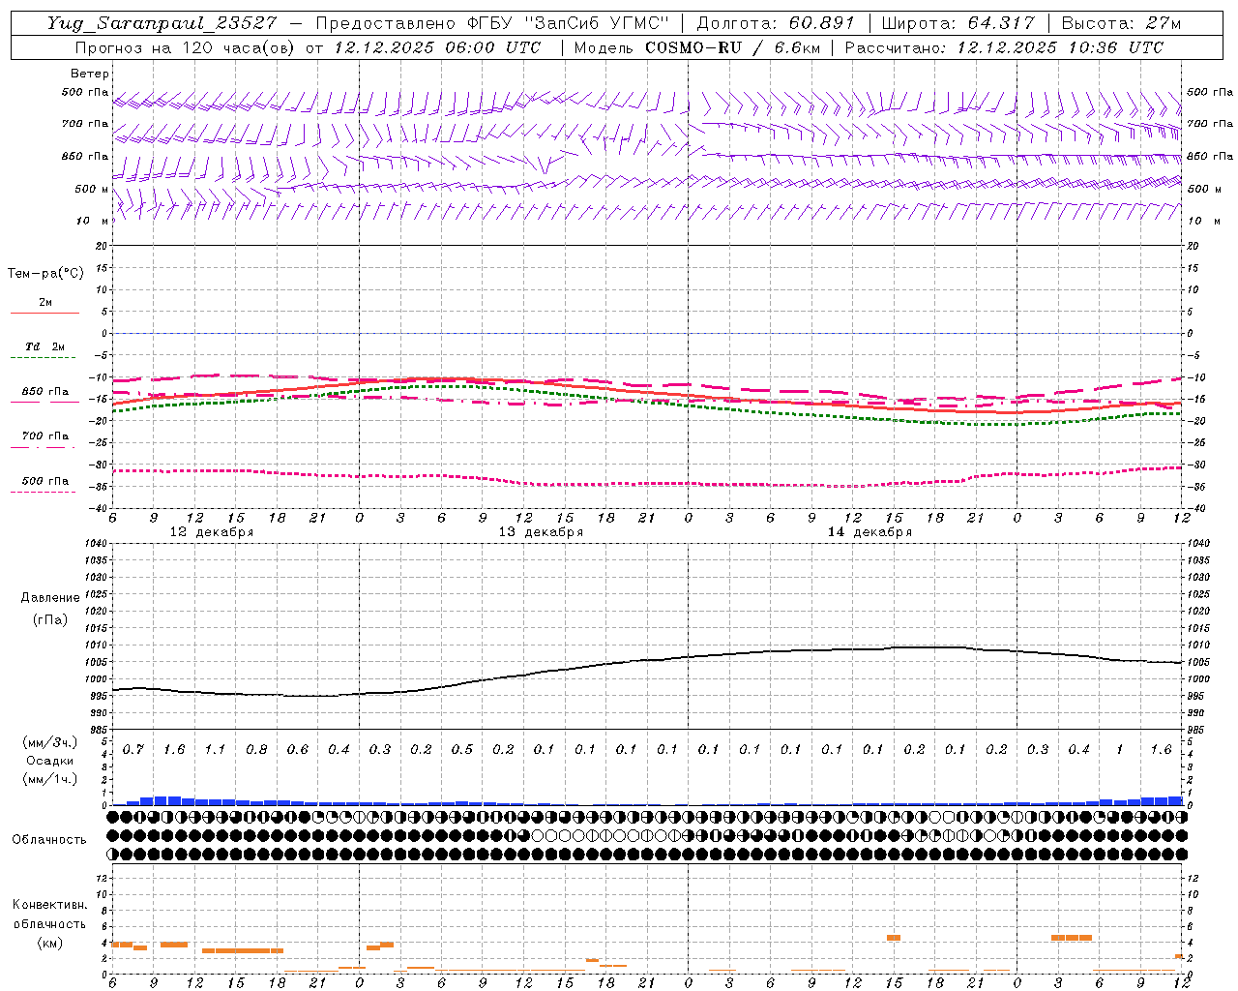
Task: Click the Тем-ра(°C) temperature panel label
Action: pyautogui.click(x=45, y=274)
